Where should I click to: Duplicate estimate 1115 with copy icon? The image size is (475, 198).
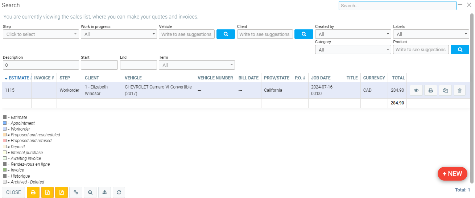(x=445, y=90)
